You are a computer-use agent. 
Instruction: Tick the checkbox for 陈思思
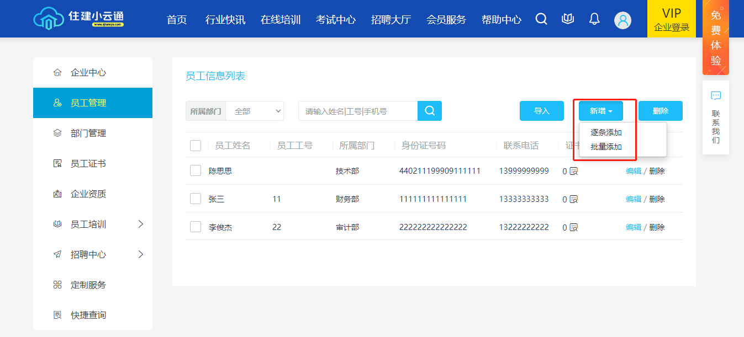(196, 171)
